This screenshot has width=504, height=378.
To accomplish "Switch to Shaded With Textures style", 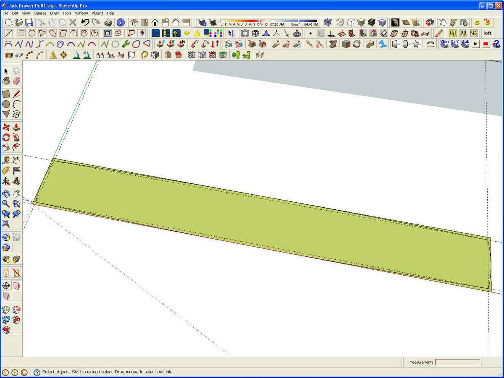I will tap(372, 23).
